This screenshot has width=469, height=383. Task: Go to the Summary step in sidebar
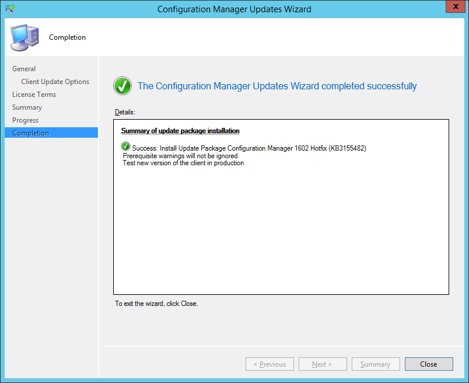coord(27,107)
